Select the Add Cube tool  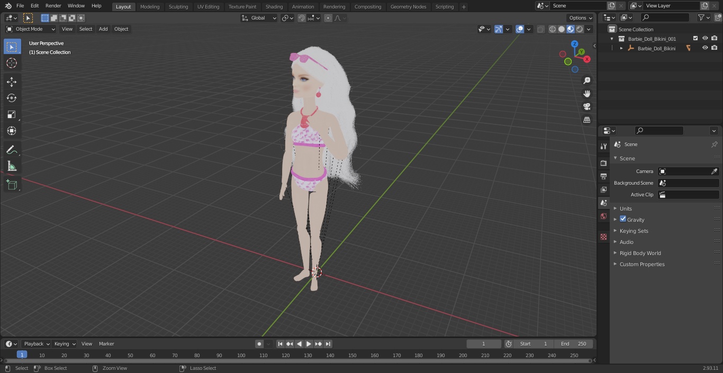point(12,185)
